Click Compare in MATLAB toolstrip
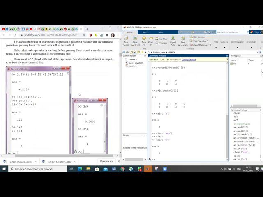Image resolution: width=263 pixels, height=197 pixels. [x=161, y=43]
